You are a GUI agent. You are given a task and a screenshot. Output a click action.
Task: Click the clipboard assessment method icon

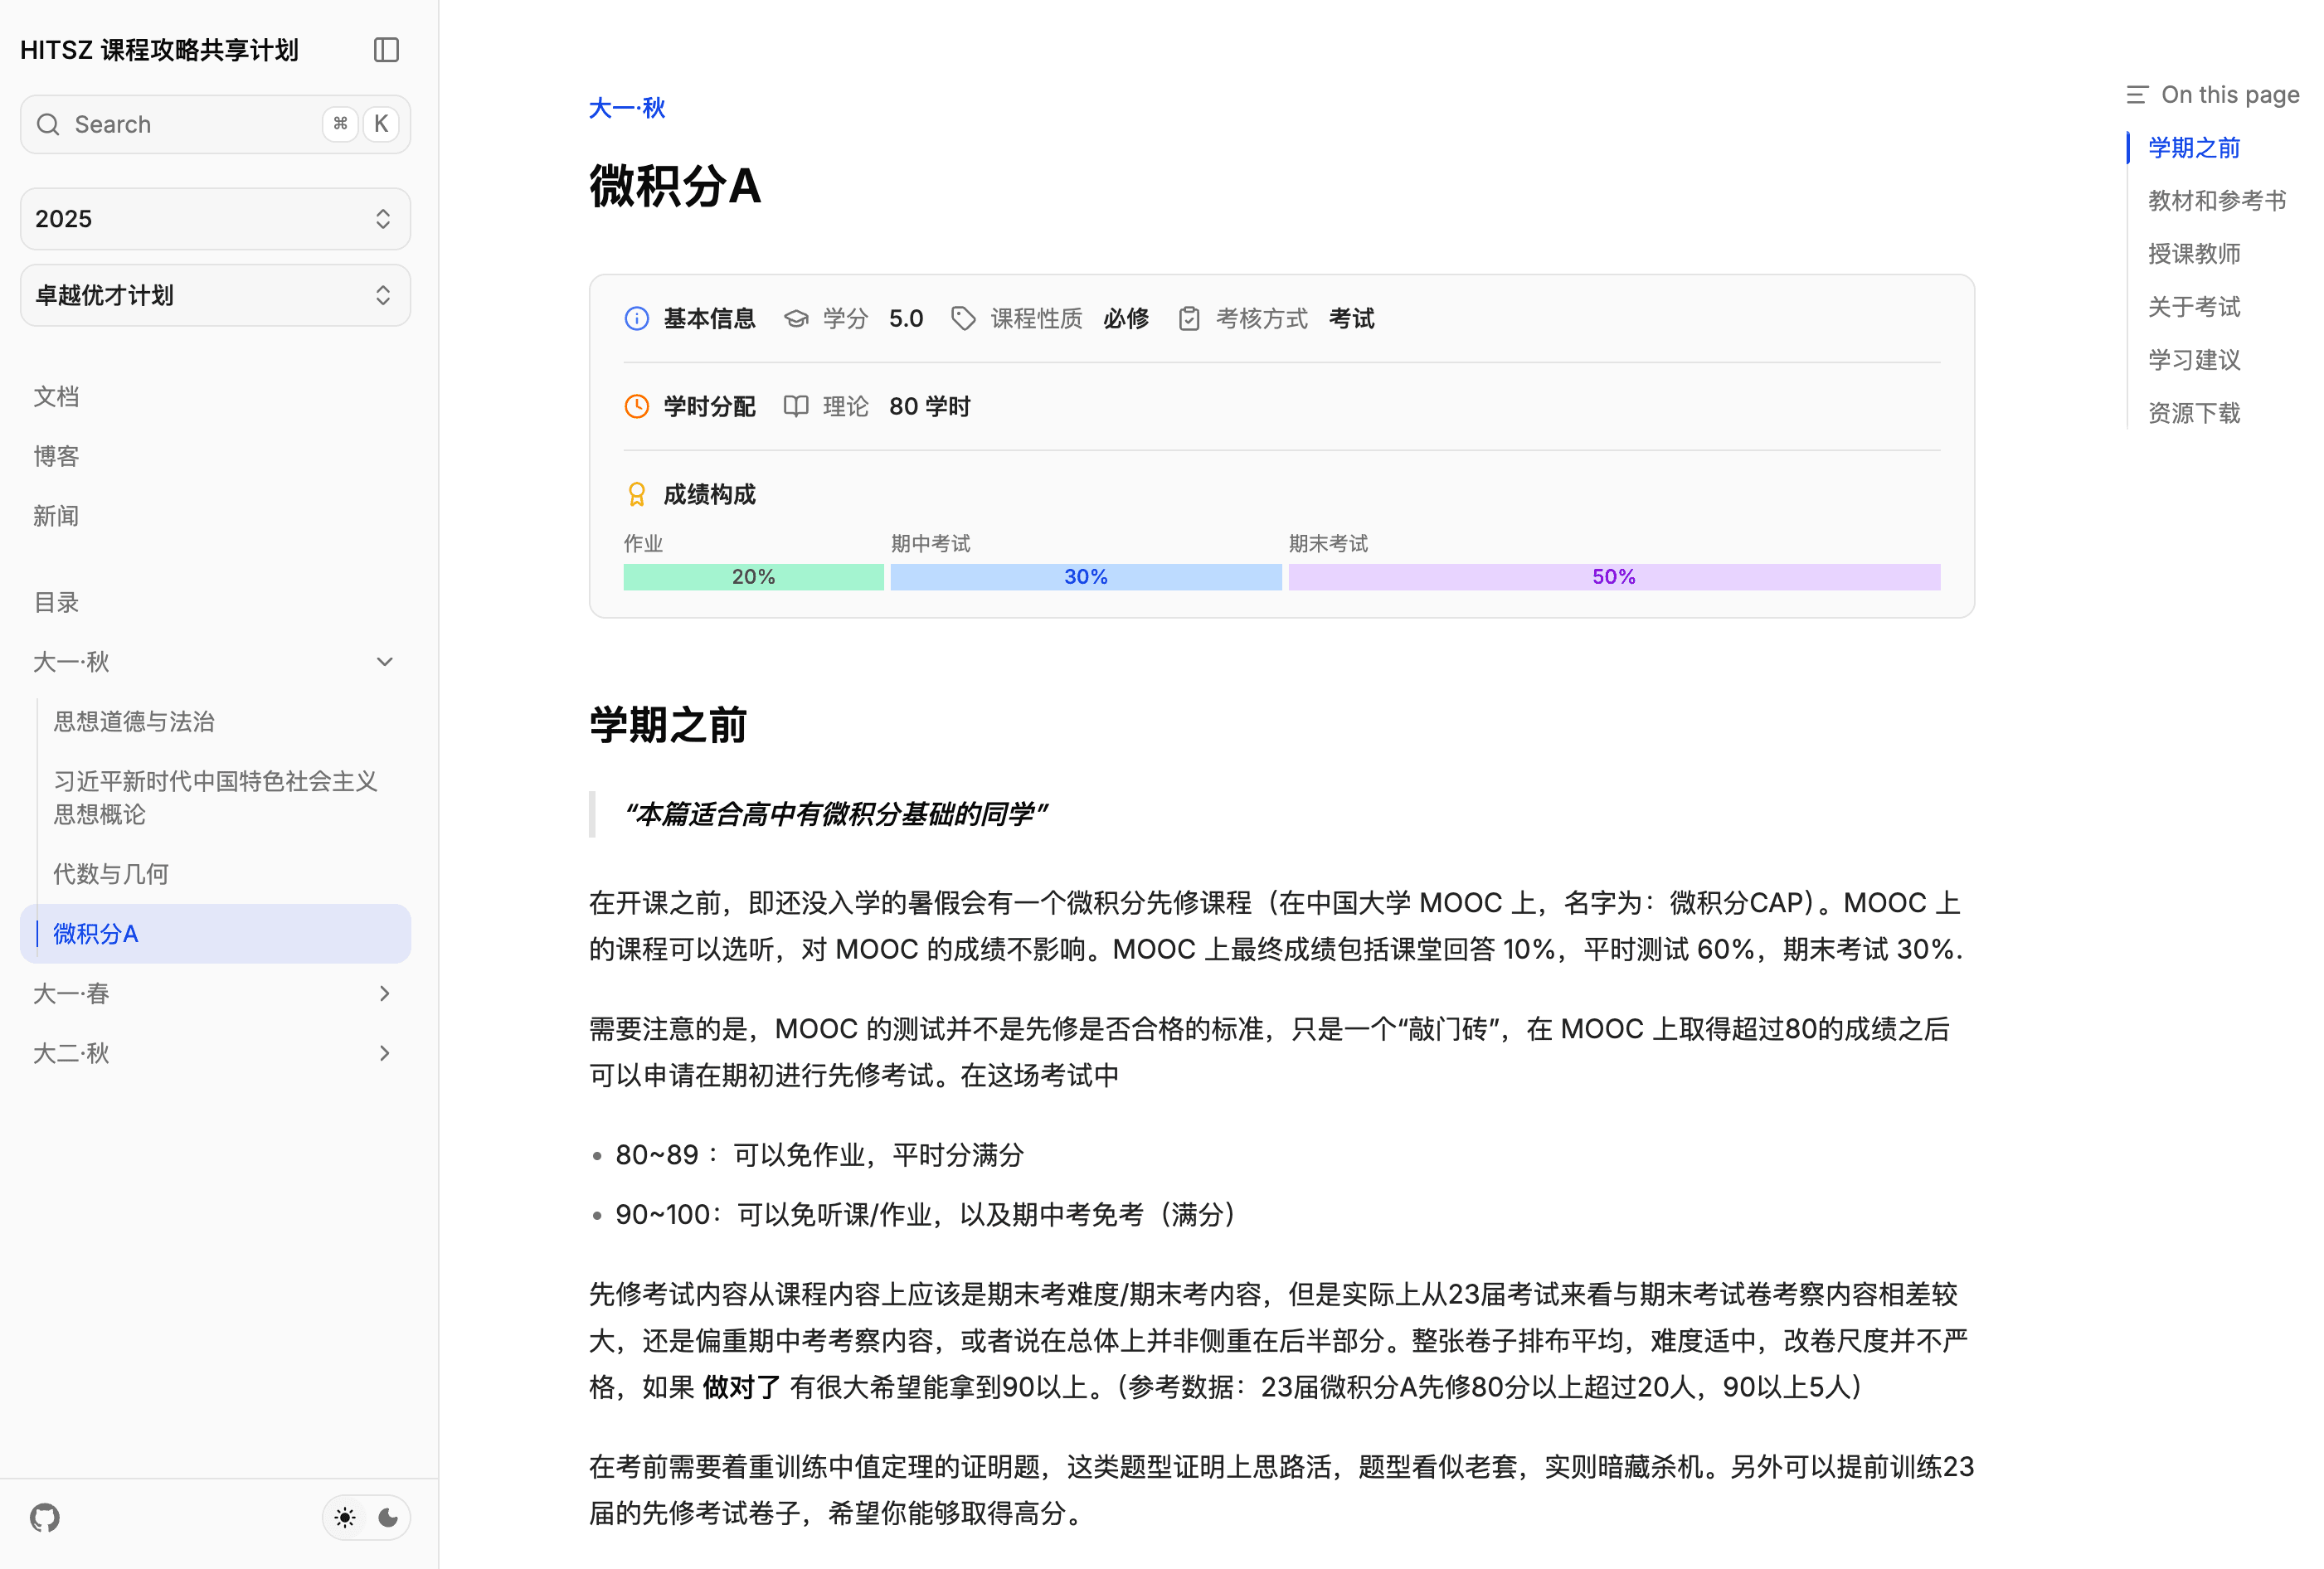coord(1189,319)
